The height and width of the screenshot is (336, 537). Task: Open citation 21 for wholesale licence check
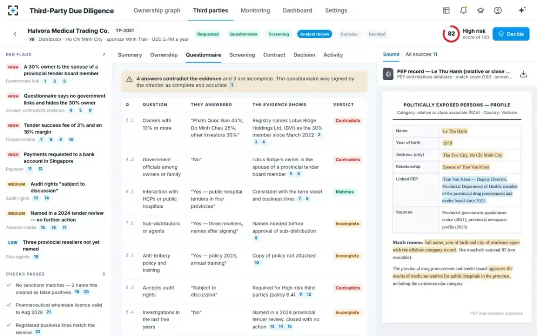pyautogui.click(x=49, y=312)
